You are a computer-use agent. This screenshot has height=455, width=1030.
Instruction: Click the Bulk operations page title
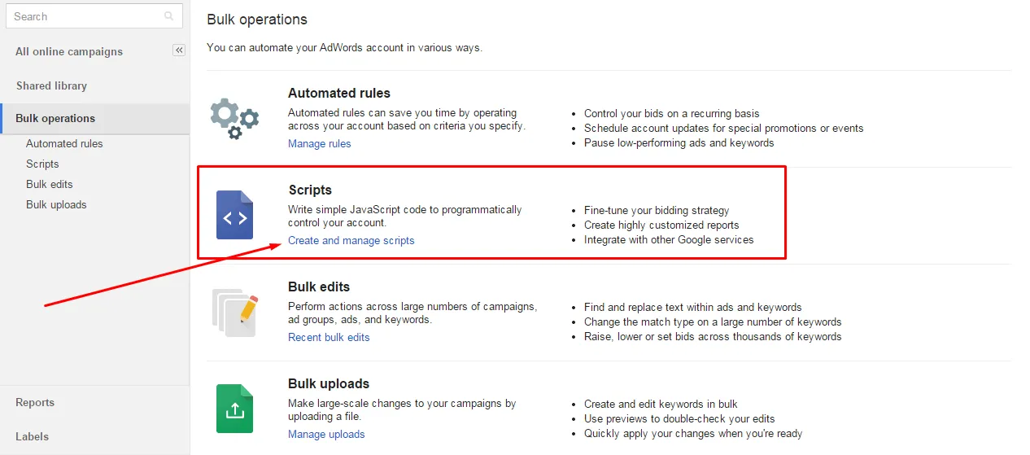click(257, 19)
